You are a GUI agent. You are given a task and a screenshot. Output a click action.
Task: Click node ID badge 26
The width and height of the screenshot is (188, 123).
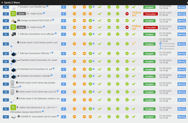pyautogui.click(x=6, y=21)
